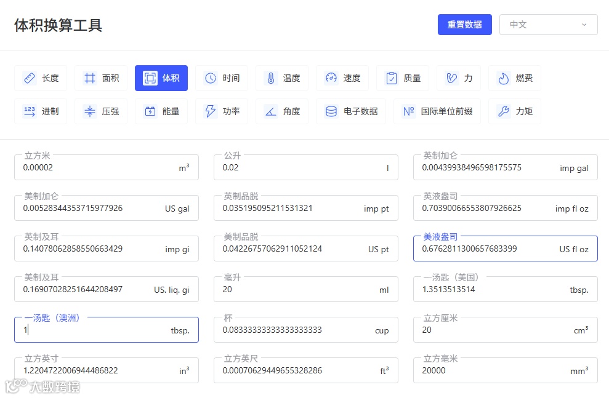Click the battery icon for 能量

click(150, 111)
